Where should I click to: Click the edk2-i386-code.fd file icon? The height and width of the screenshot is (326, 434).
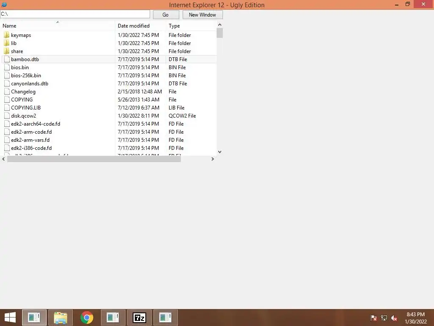(x=7, y=148)
